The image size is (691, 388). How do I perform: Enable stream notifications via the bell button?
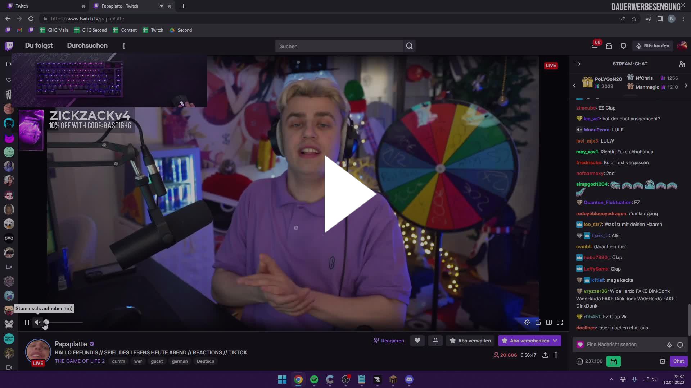pyautogui.click(x=435, y=340)
